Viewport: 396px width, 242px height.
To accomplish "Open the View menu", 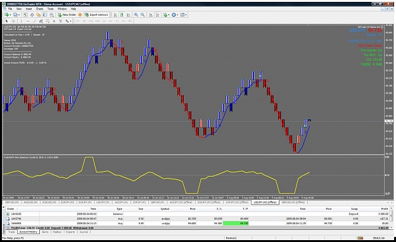I will click(19, 9).
